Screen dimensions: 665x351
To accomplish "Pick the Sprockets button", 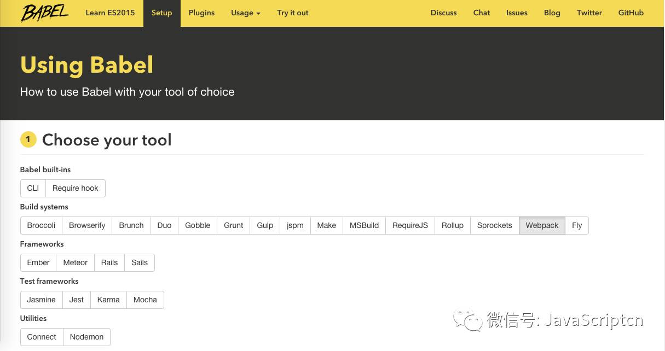I will pyautogui.click(x=495, y=225).
